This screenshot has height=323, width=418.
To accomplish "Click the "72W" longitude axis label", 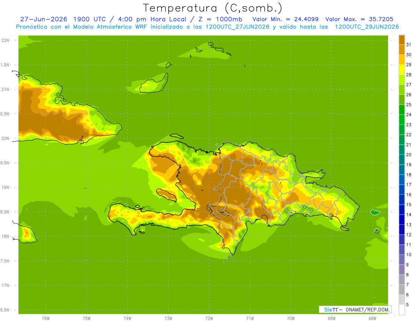I will click(x=209, y=318).
